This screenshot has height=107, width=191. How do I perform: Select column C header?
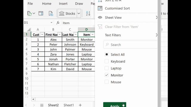70,29
